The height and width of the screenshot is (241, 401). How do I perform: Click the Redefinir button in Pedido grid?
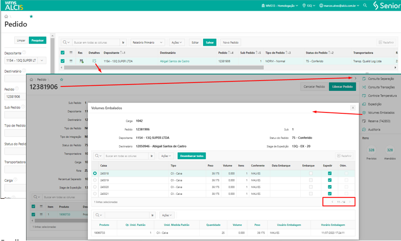(x=386, y=43)
